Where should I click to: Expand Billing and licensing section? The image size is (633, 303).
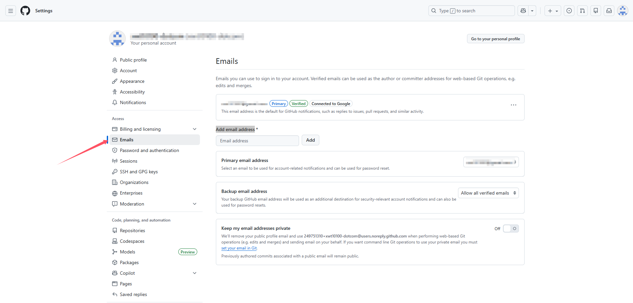click(x=195, y=129)
